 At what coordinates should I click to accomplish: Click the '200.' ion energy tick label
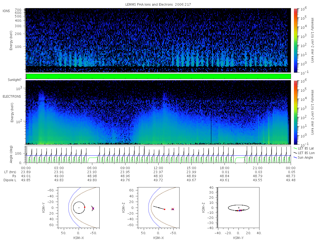18,34
